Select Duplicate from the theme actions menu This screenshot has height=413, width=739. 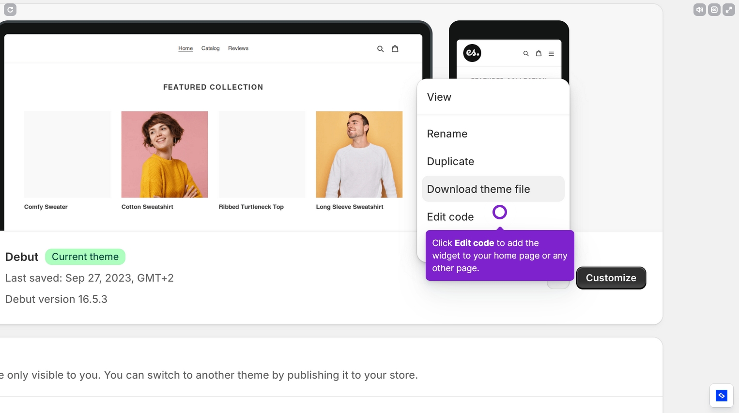tap(450, 161)
